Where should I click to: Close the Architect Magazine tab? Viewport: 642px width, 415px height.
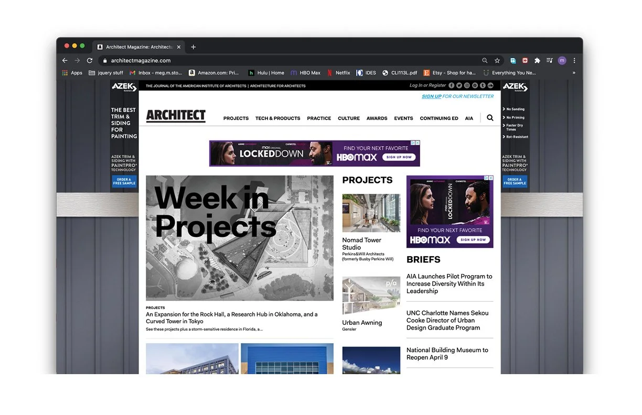tap(179, 47)
